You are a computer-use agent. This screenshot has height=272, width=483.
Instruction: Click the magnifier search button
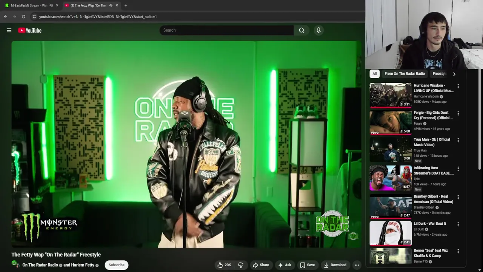pos(301,30)
